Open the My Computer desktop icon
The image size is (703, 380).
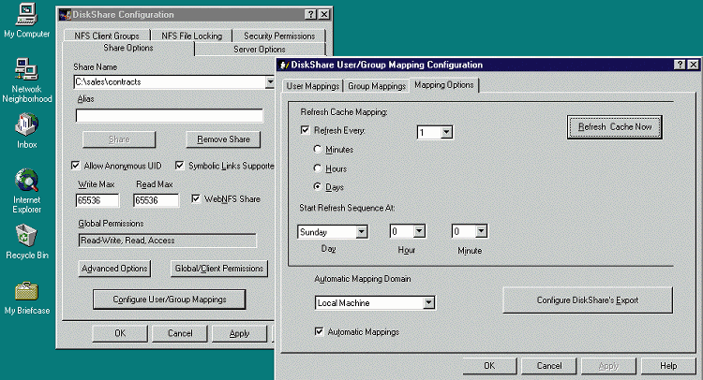(x=26, y=16)
